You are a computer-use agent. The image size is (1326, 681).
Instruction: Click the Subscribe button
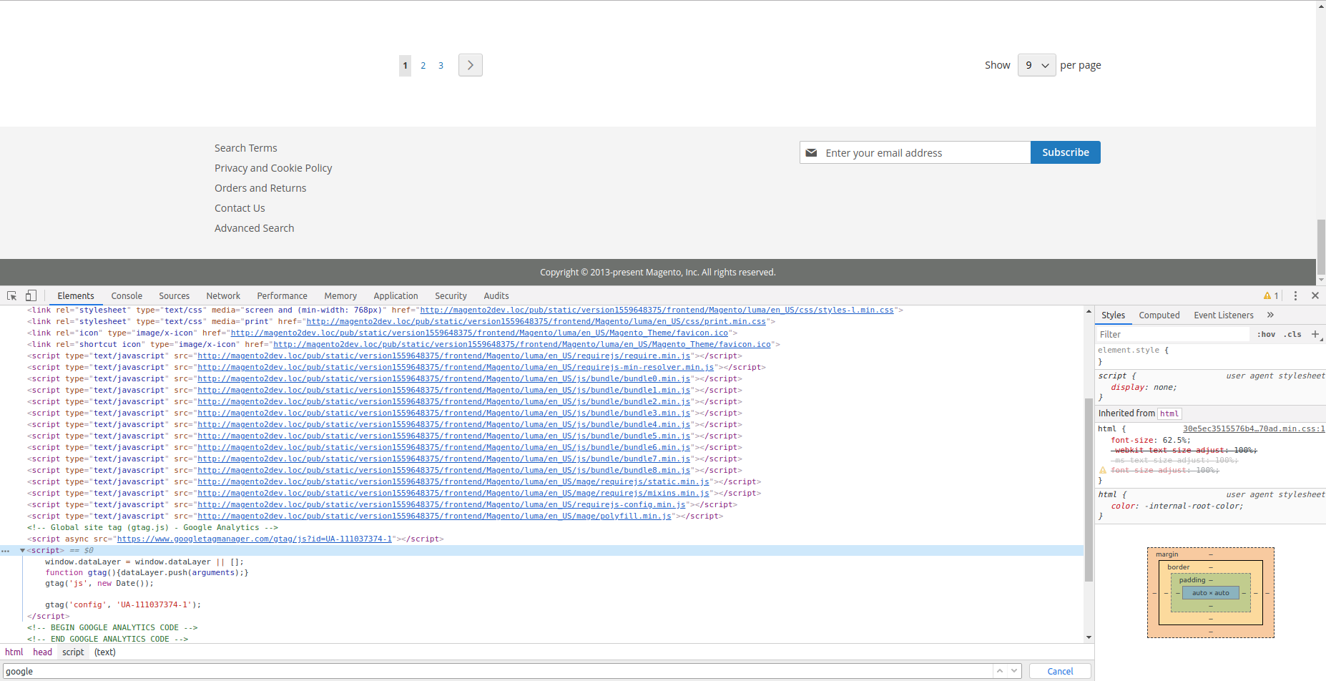[1065, 152]
